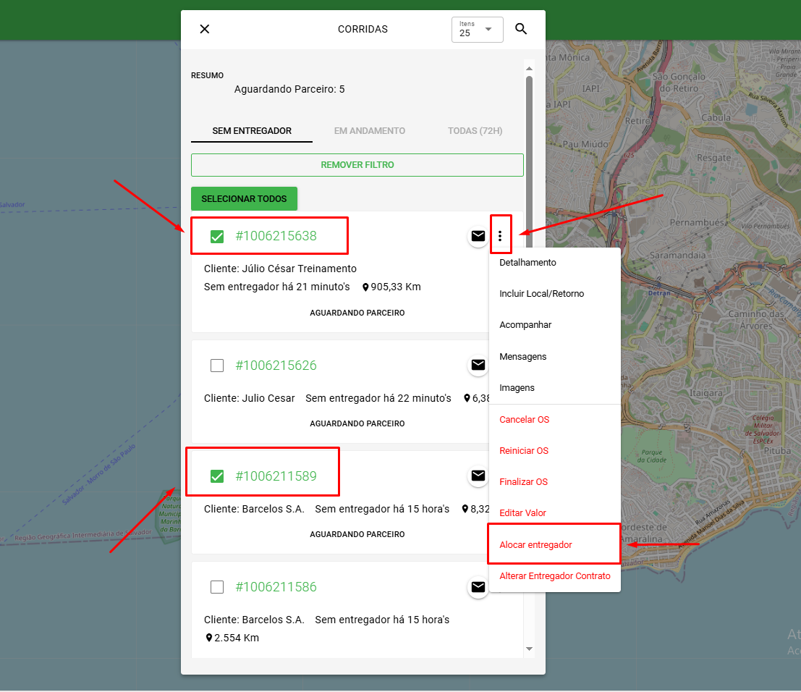
Task: Click 'Aguardando Parceiro: 5' summary text
Action: click(289, 90)
